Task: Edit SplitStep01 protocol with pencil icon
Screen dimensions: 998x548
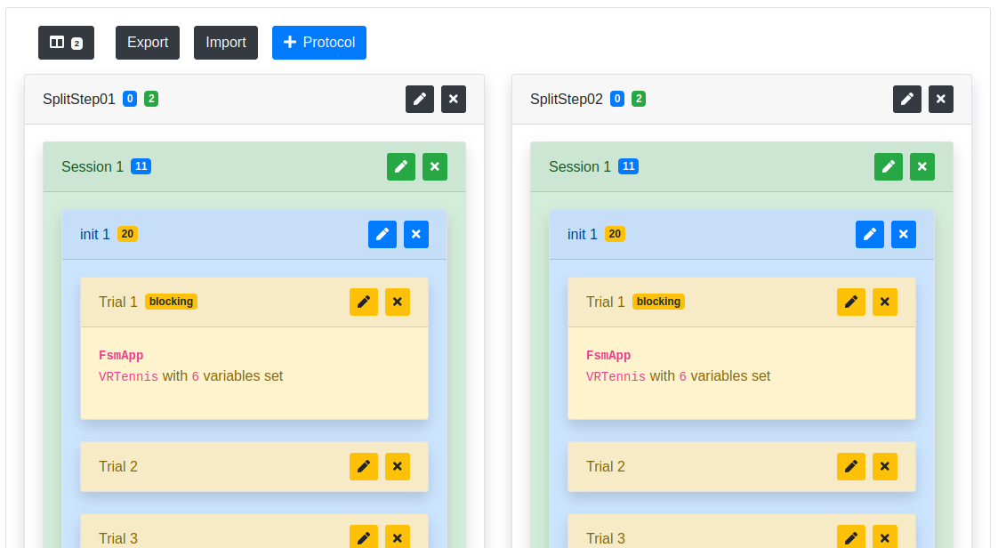Action: tap(420, 100)
